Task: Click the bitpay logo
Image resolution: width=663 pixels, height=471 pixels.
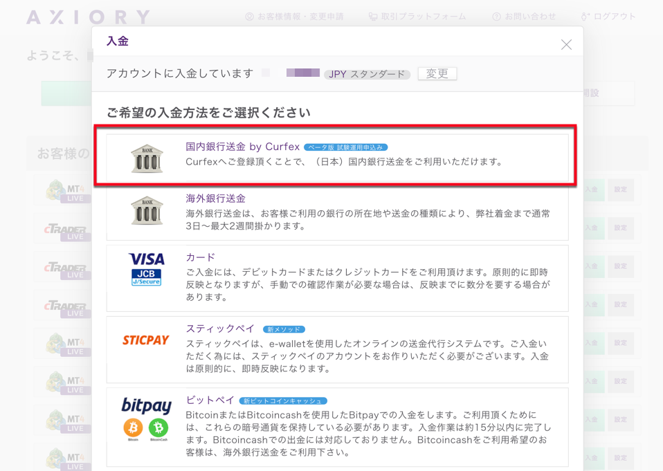Action: (146, 405)
